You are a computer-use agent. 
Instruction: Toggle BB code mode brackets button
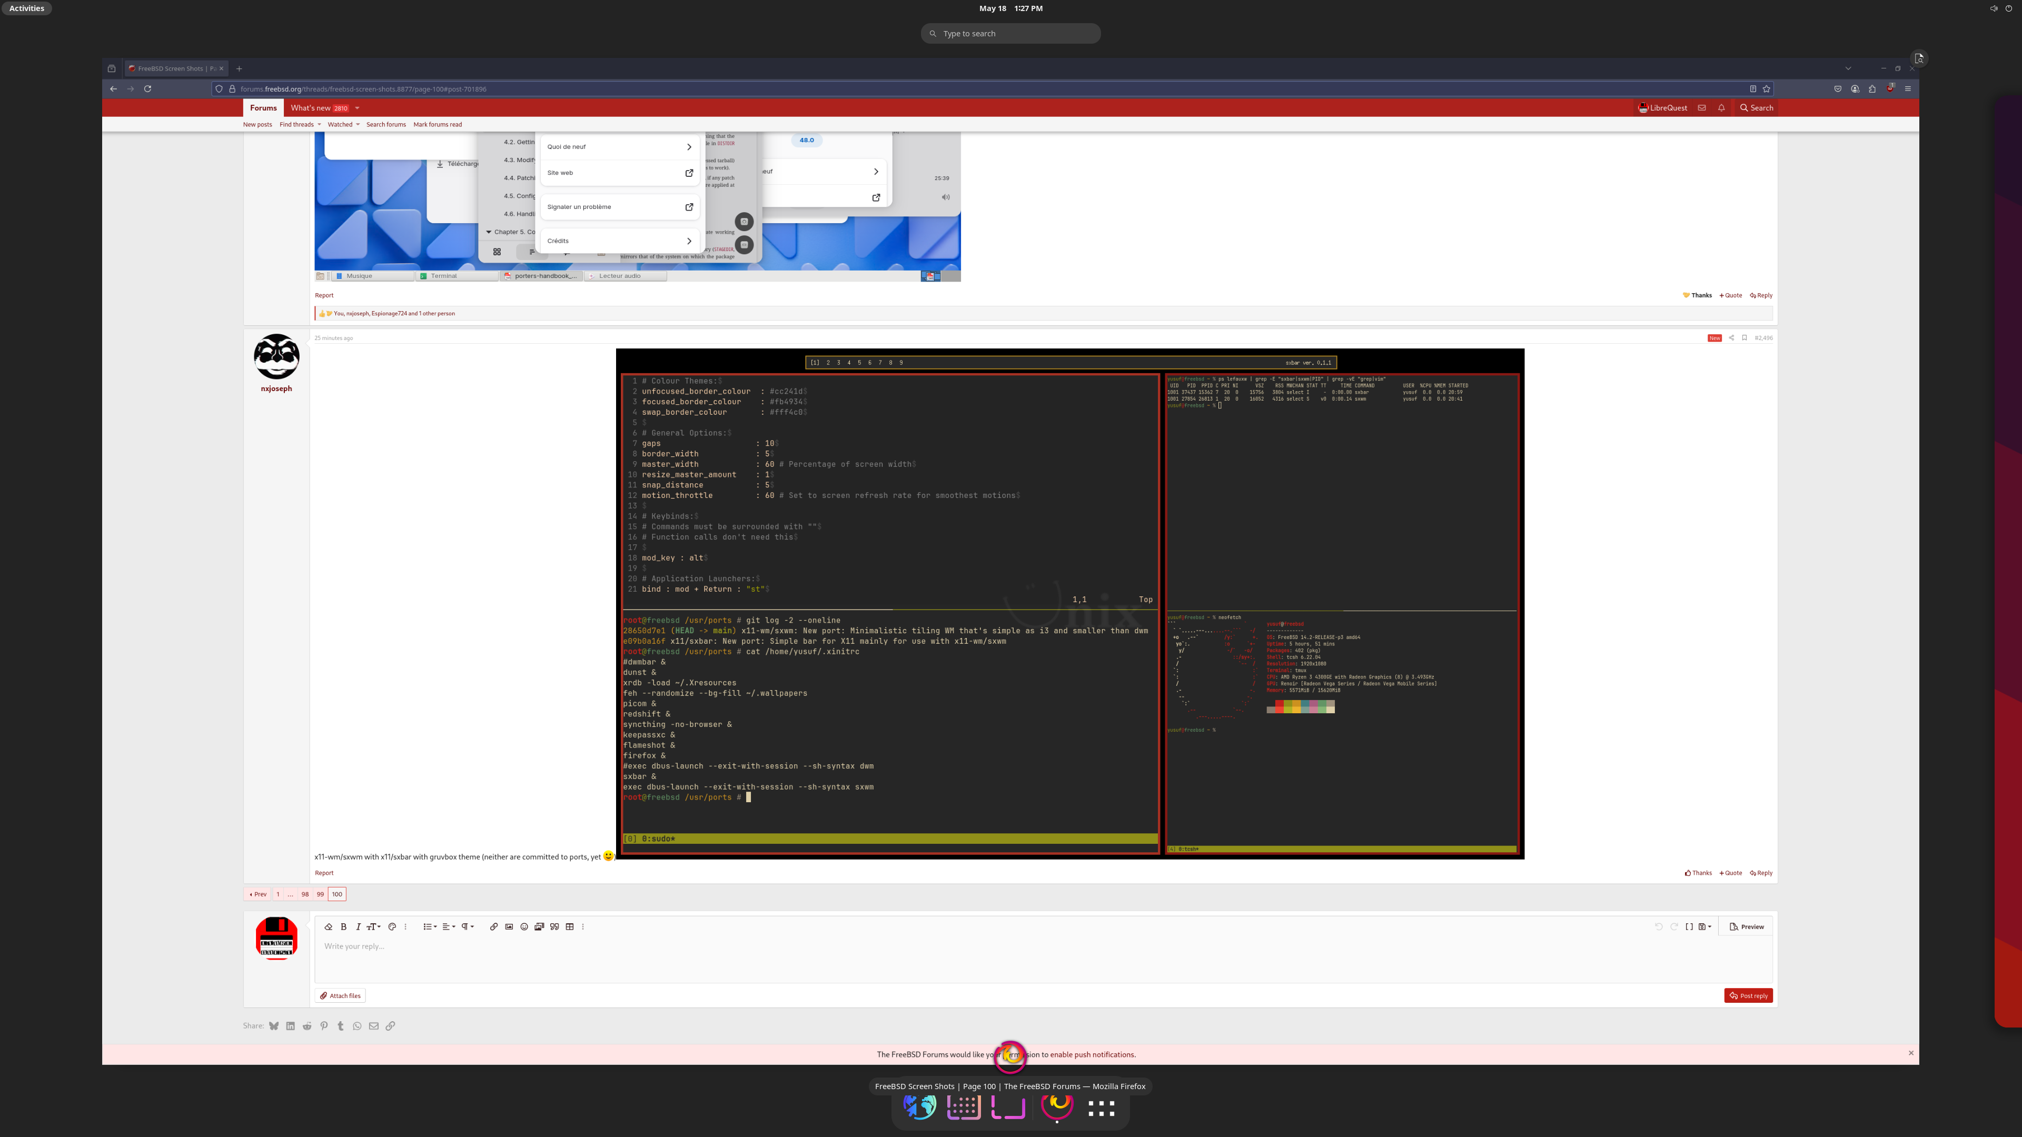click(x=1689, y=926)
